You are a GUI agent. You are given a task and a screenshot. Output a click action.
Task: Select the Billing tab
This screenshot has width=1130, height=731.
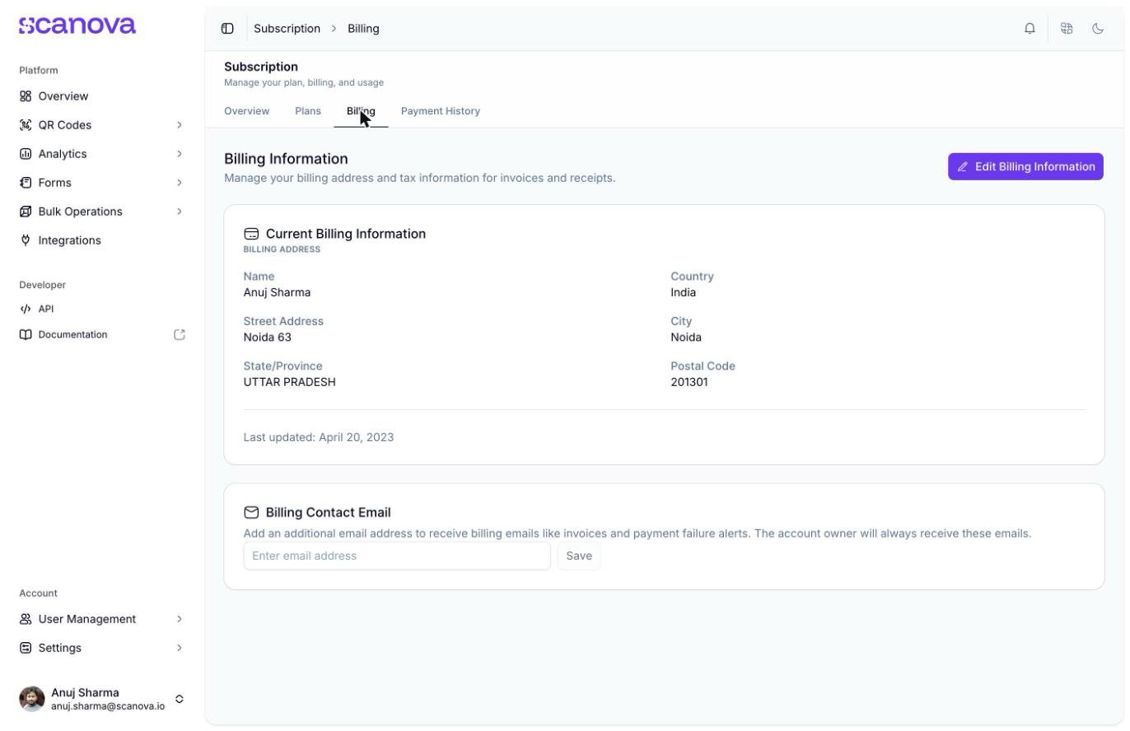click(x=361, y=111)
